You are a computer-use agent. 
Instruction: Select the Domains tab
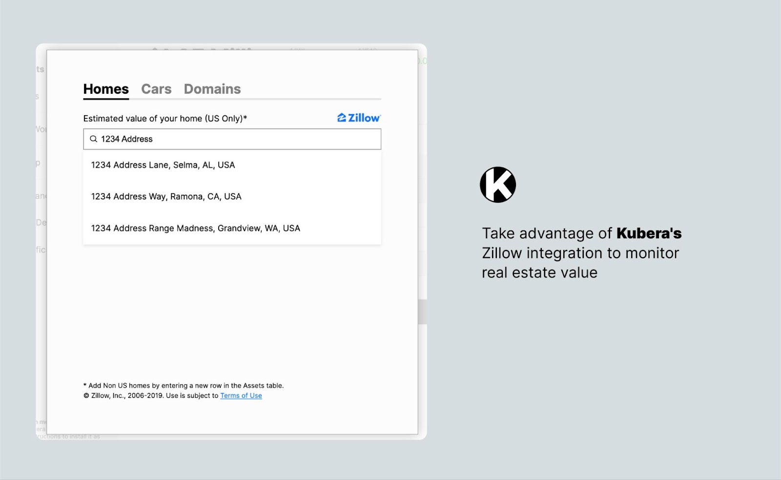[x=212, y=89]
